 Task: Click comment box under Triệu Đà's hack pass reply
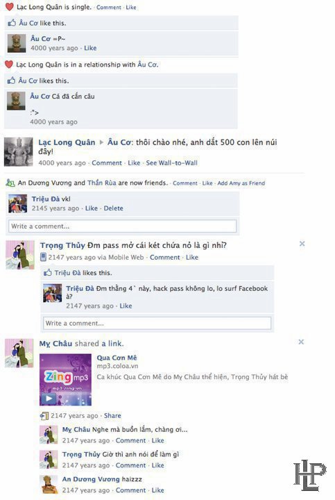click(157, 323)
